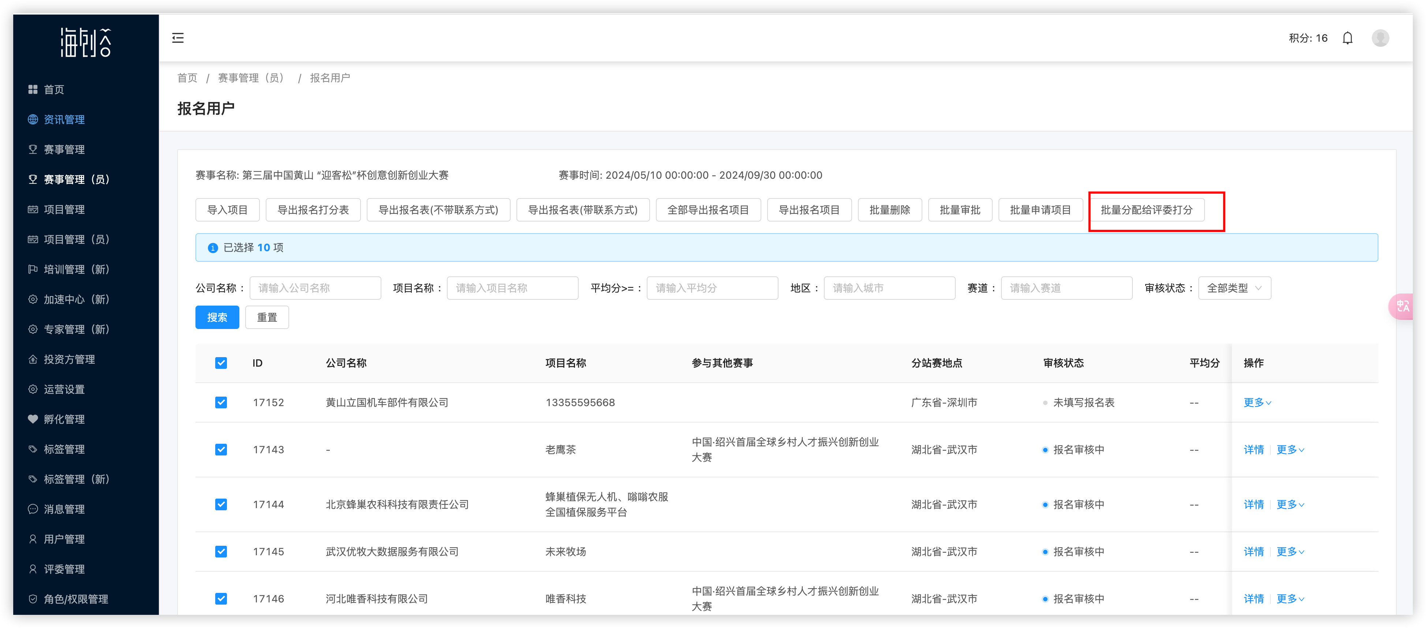
Task: Click the heart icon beside 孵化管理
Action: 33,419
